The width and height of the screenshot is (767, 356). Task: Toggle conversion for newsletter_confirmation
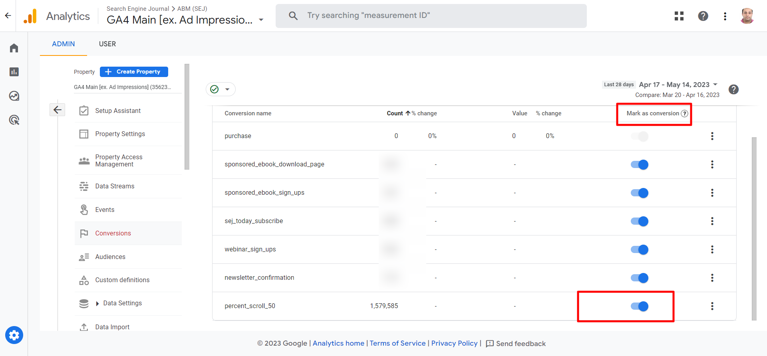(x=640, y=278)
